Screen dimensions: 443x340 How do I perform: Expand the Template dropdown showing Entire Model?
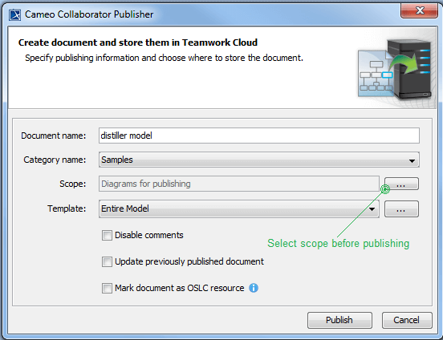[239, 209]
